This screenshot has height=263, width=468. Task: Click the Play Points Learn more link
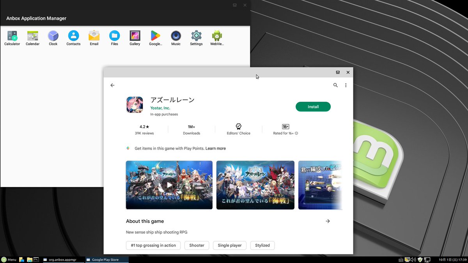coord(216,148)
